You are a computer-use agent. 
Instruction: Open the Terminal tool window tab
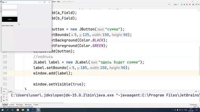point(28,105)
